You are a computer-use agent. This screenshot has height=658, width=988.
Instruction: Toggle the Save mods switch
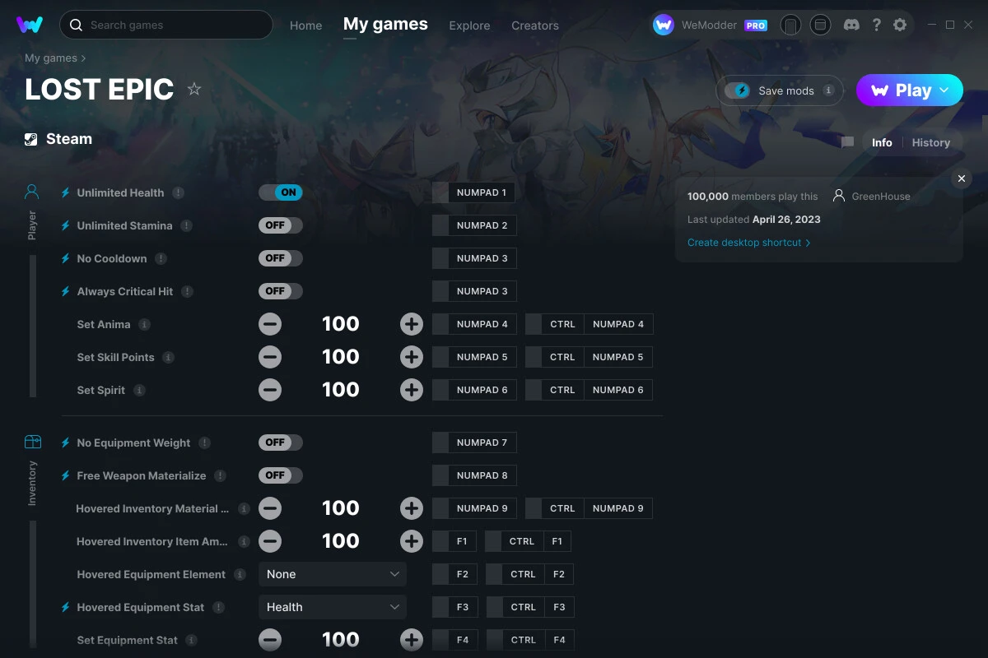738,90
